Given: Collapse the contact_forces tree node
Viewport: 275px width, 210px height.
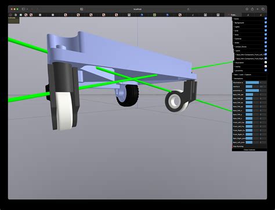Looking at the screenshot, I should 241,46.
